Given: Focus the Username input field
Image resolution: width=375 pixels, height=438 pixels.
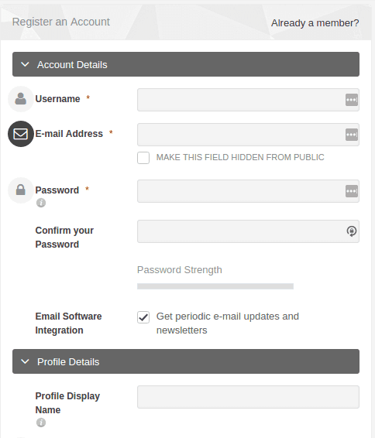Looking at the screenshot, I should (x=248, y=100).
